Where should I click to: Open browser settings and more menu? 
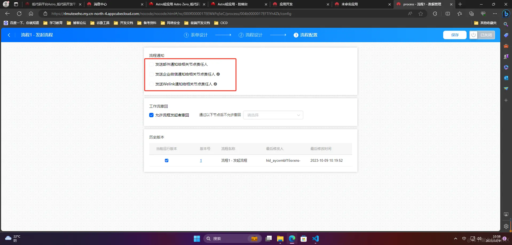click(495, 14)
